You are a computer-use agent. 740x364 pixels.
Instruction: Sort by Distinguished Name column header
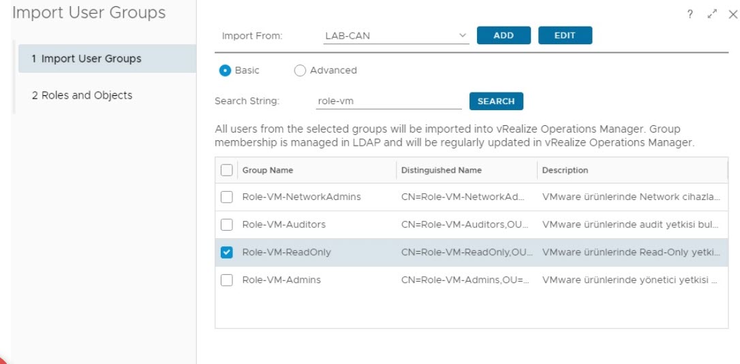[x=441, y=170]
